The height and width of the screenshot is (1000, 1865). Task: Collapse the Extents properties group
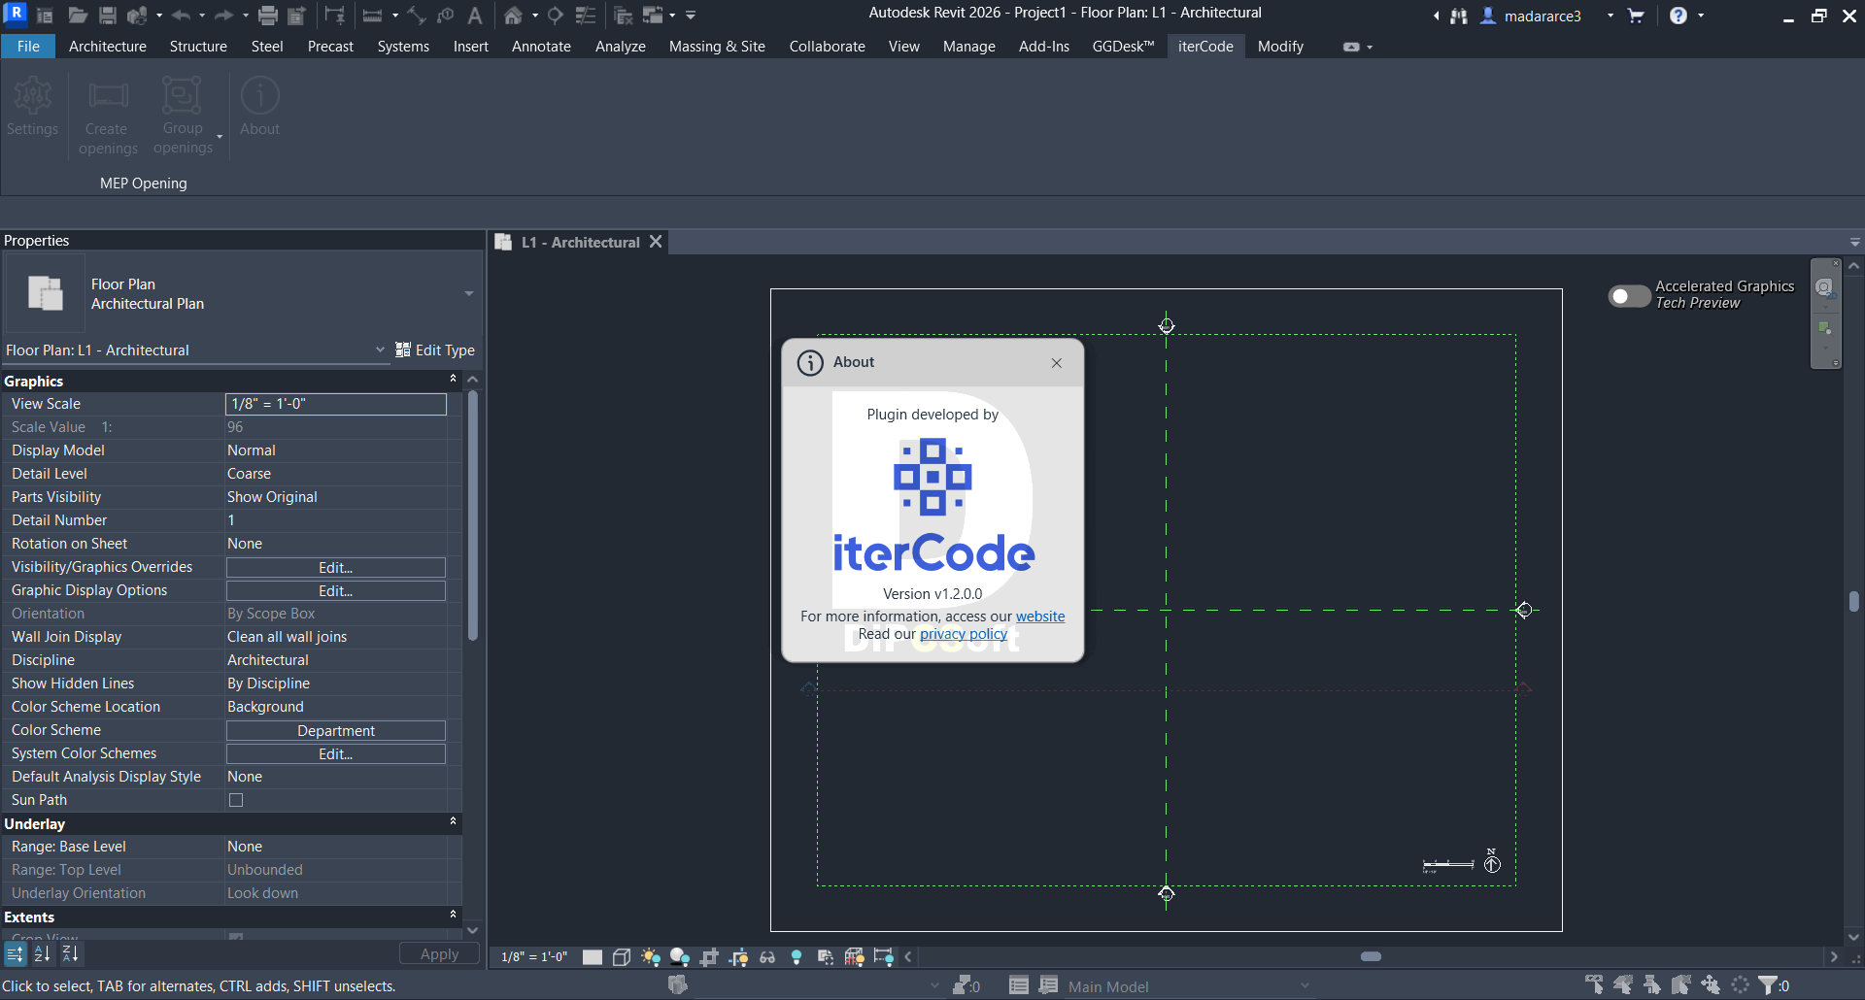coord(453,915)
